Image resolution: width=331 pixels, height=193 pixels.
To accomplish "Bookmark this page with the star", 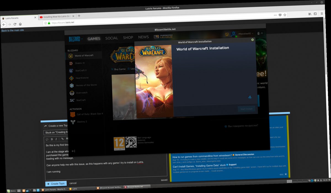I will [x=285, y=15].
